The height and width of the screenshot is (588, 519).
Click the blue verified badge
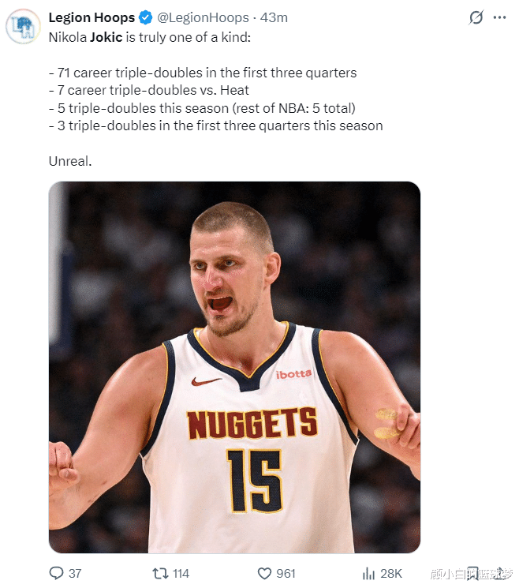coord(146,17)
